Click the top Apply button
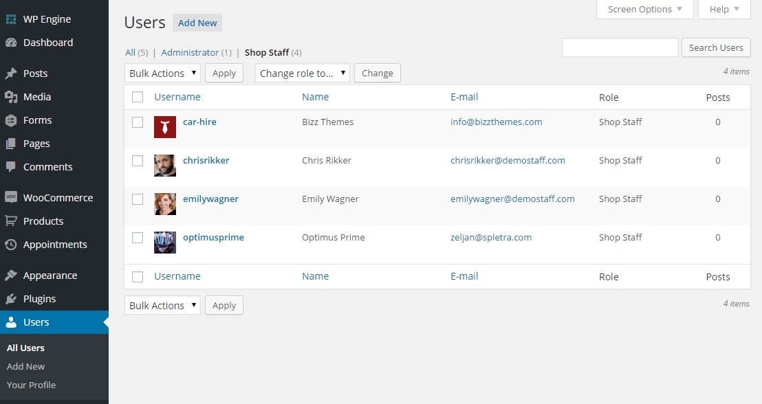This screenshot has height=404, width=762. coord(224,73)
